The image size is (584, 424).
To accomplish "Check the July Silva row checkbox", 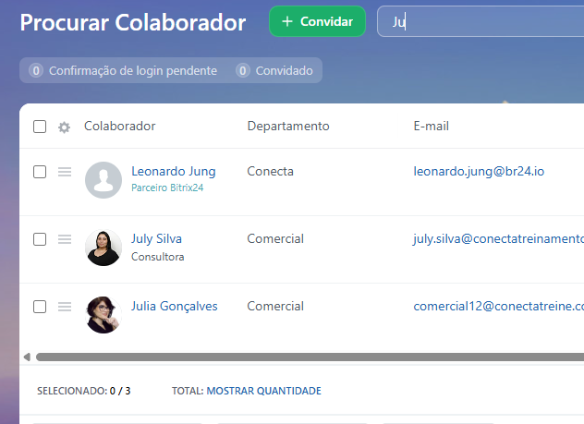I will [x=40, y=239].
